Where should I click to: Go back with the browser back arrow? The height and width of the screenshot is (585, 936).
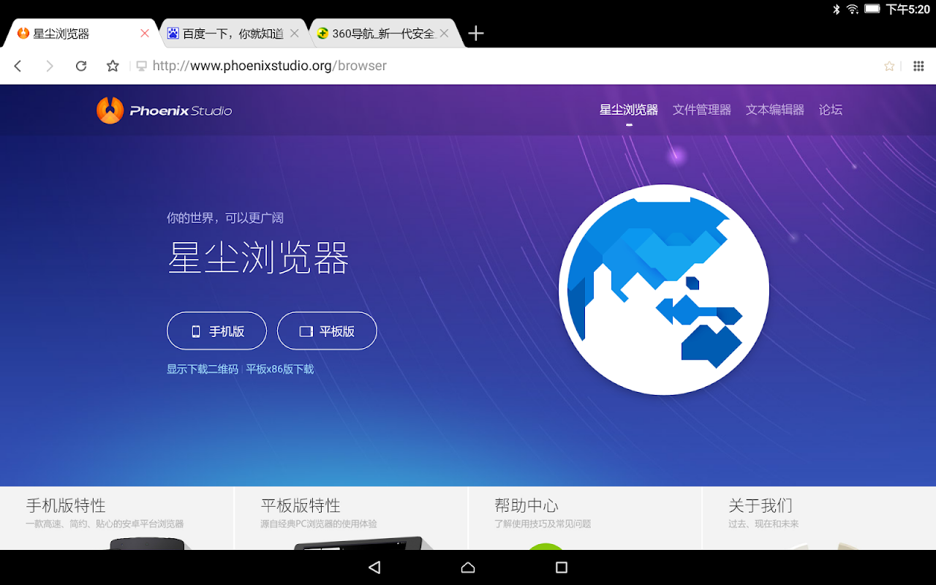coord(18,66)
